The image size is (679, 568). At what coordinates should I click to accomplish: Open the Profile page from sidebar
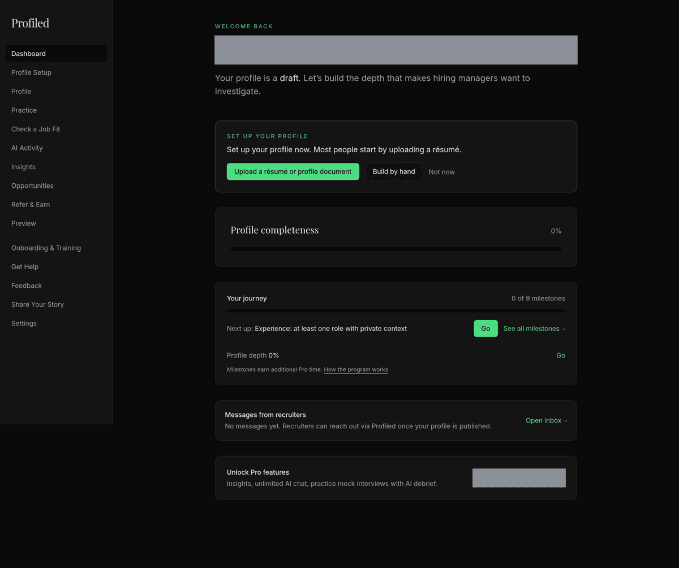tap(56, 91)
